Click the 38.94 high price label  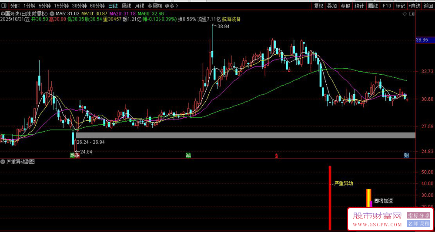click(224, 27)
